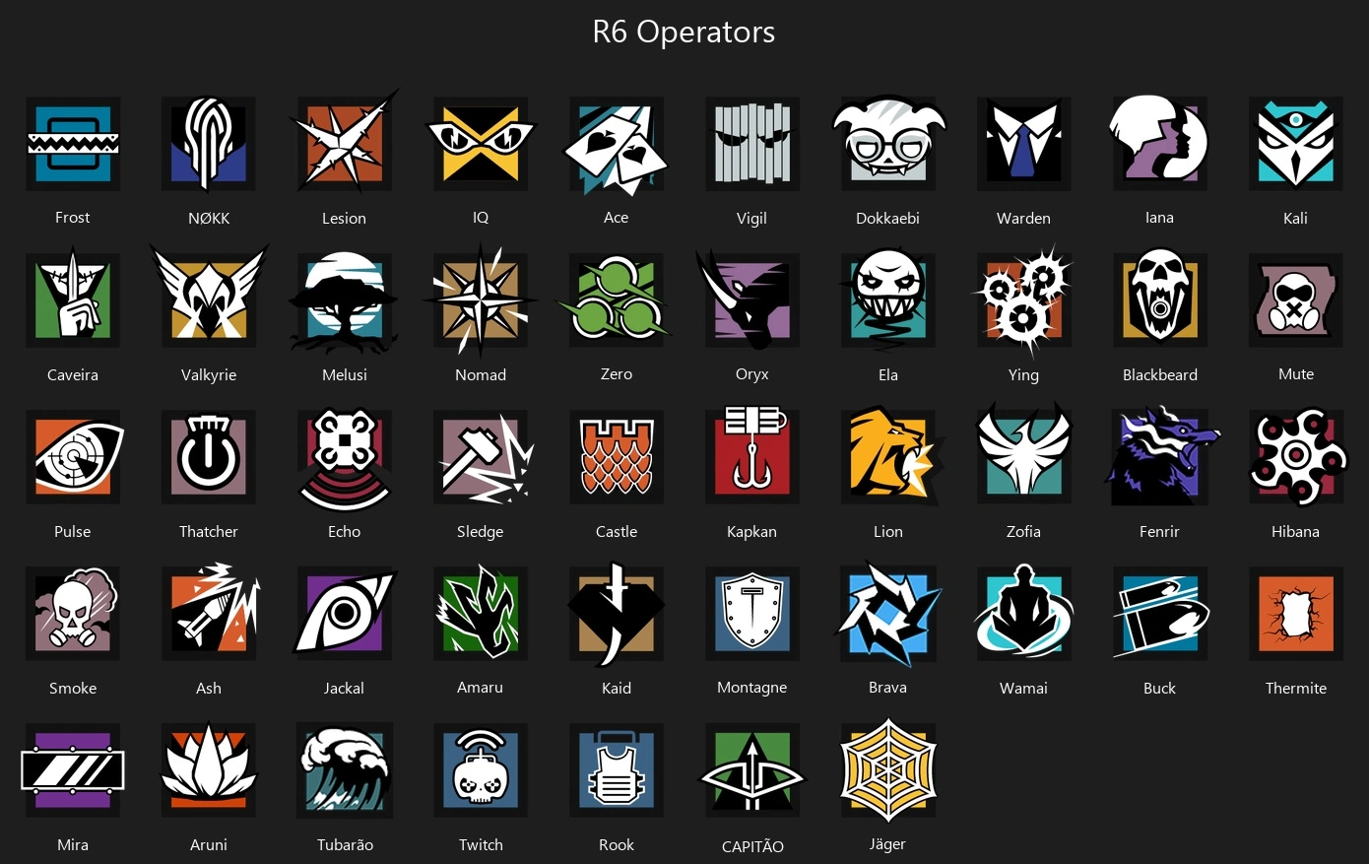Pick the Blackbeard skull icon

[1160, 299]
